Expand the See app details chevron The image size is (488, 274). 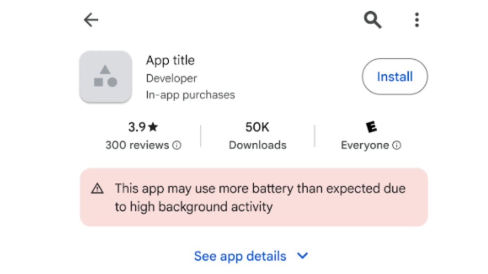(x=303, y=256)
